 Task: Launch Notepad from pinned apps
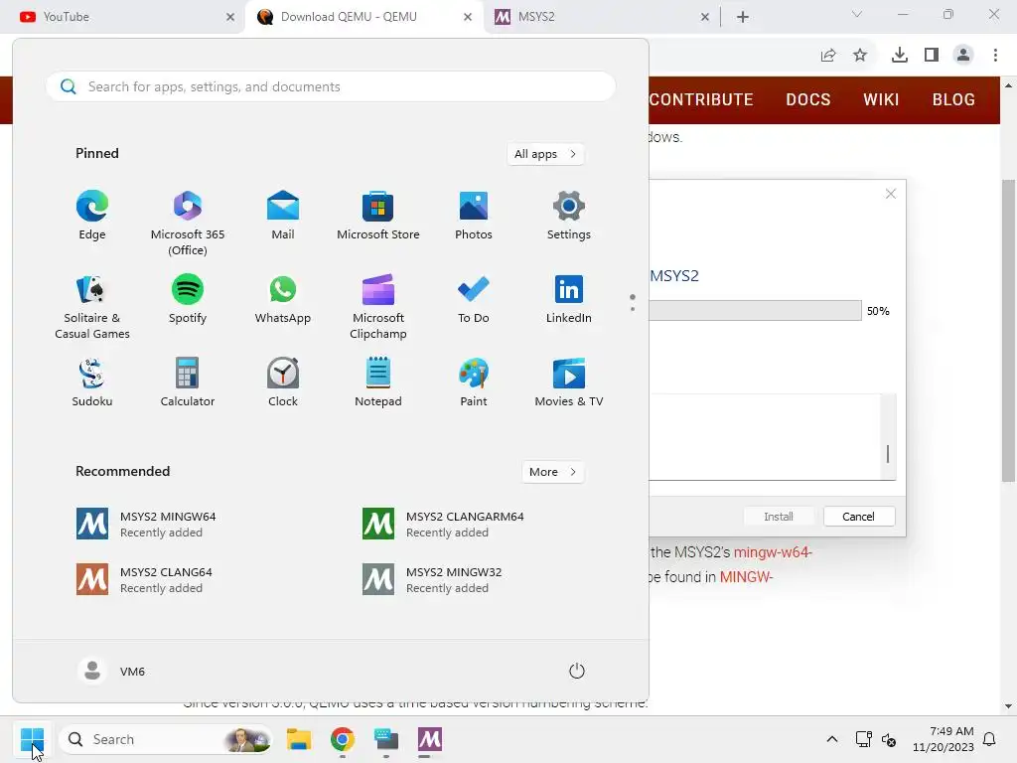click(x=378, y=382)
